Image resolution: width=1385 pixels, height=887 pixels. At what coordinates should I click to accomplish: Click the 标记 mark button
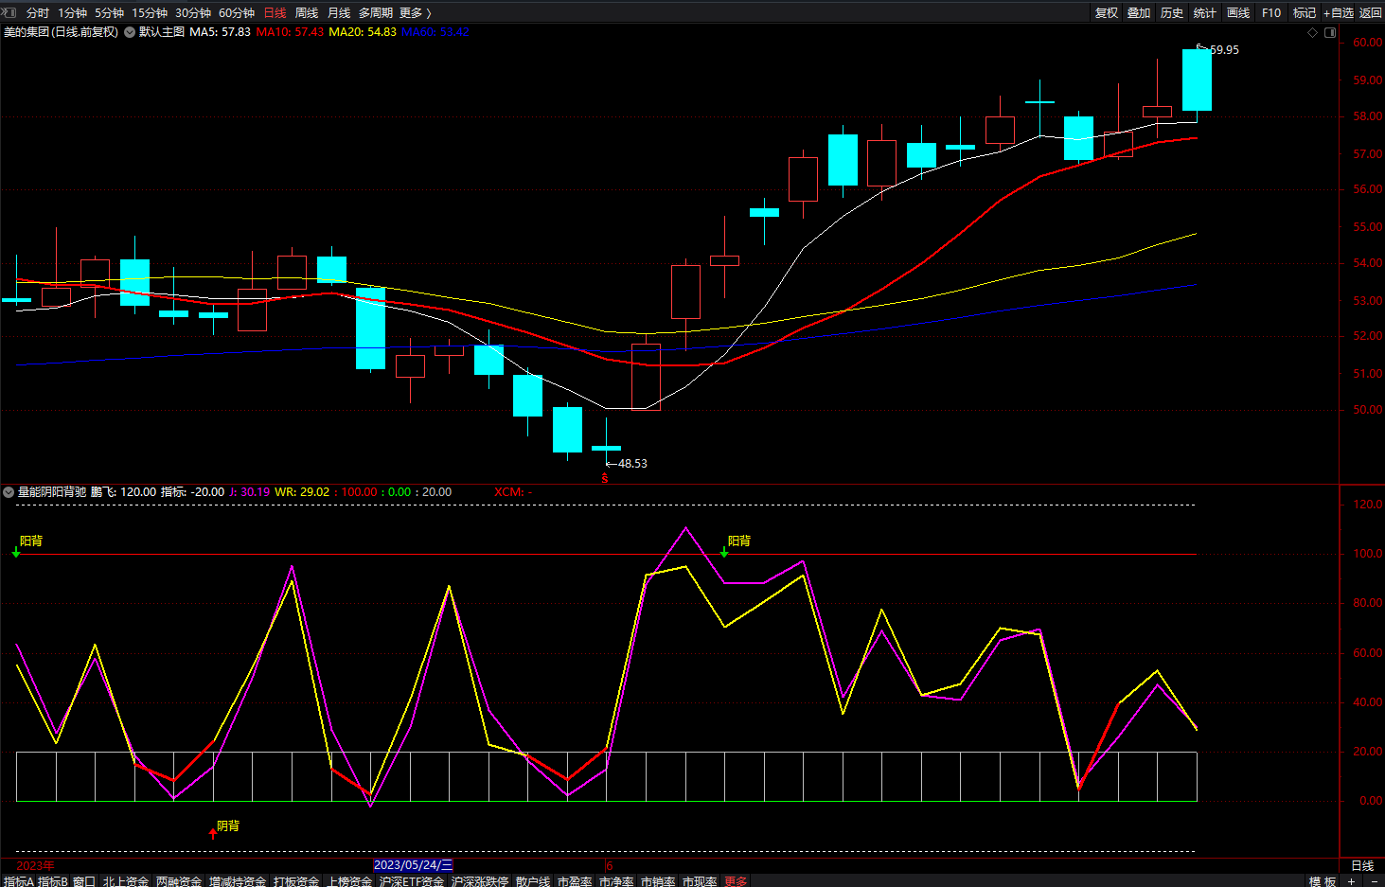pos(1305,12)
